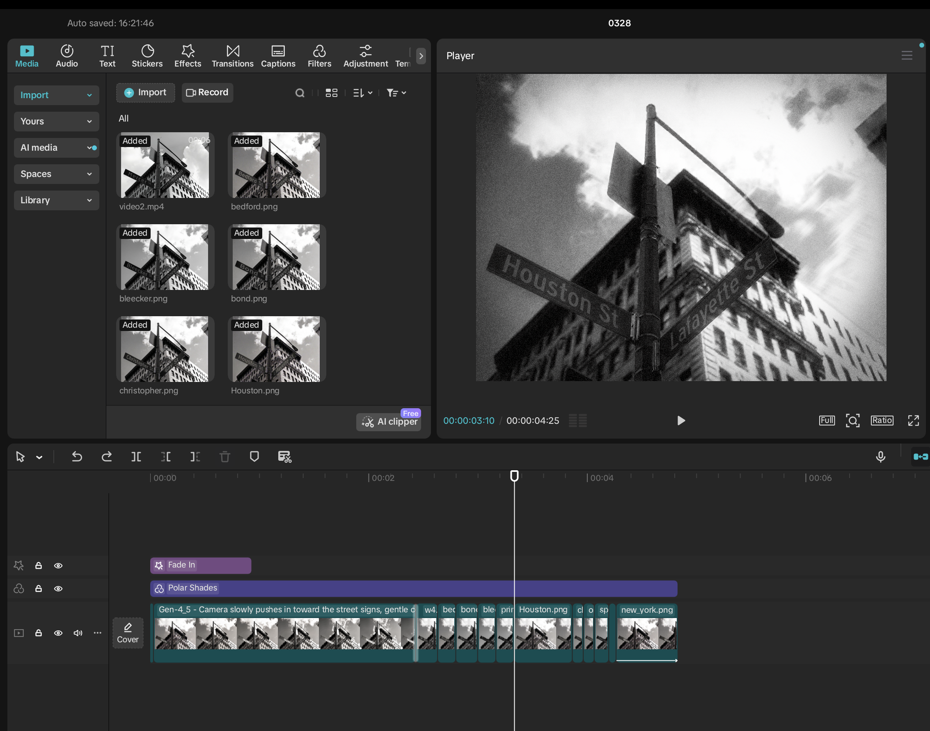930x731 pixels.
Task: Click the marker shield icon in timeline toolbar
Action: pos(254,457)
